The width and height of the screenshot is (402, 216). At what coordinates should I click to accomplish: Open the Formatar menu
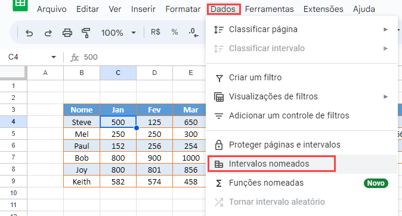click(183, 9)
